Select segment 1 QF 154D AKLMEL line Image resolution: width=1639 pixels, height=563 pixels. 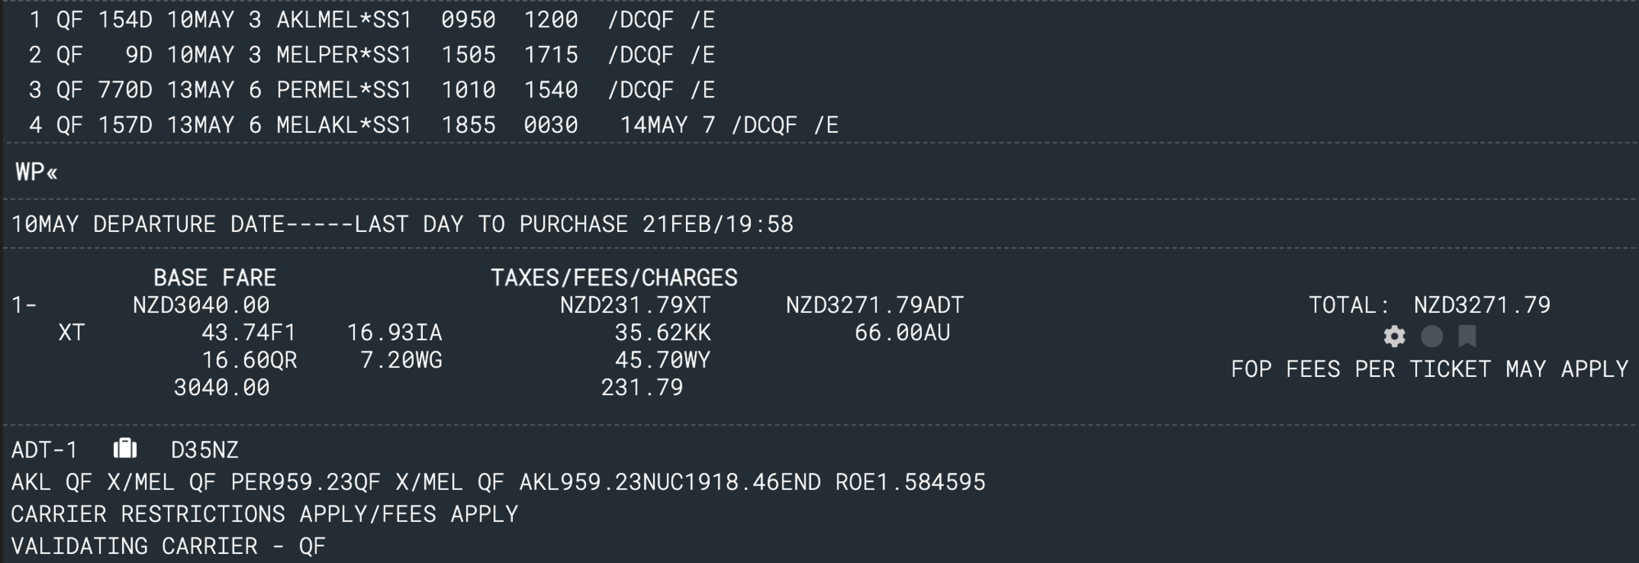(372, 20)
